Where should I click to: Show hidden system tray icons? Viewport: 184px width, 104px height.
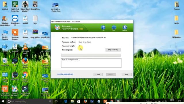coord(156,101)
